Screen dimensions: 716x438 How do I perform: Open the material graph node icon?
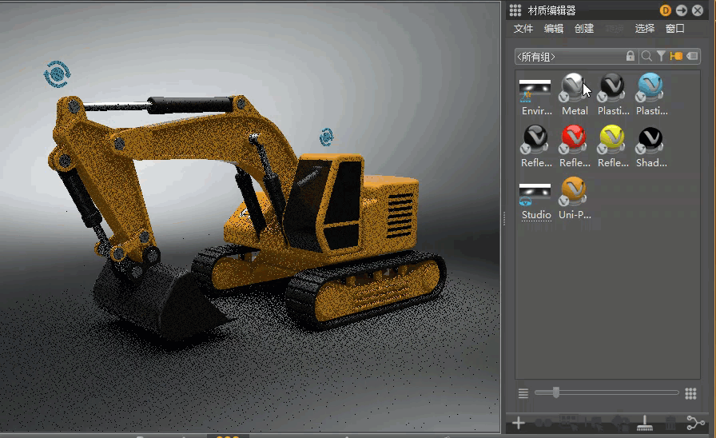(x=695, y=423)
